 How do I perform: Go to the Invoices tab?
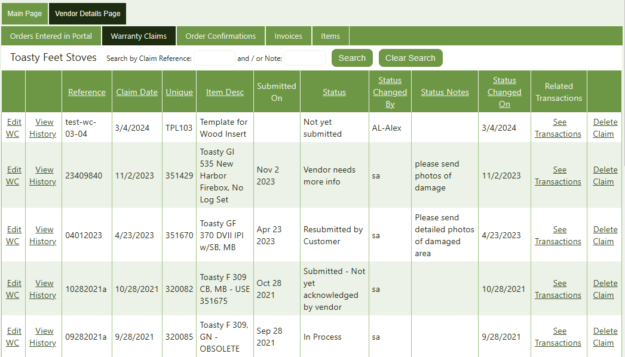[289, 36]
